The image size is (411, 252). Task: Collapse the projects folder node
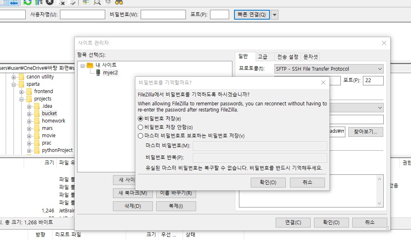coord(22,99)
